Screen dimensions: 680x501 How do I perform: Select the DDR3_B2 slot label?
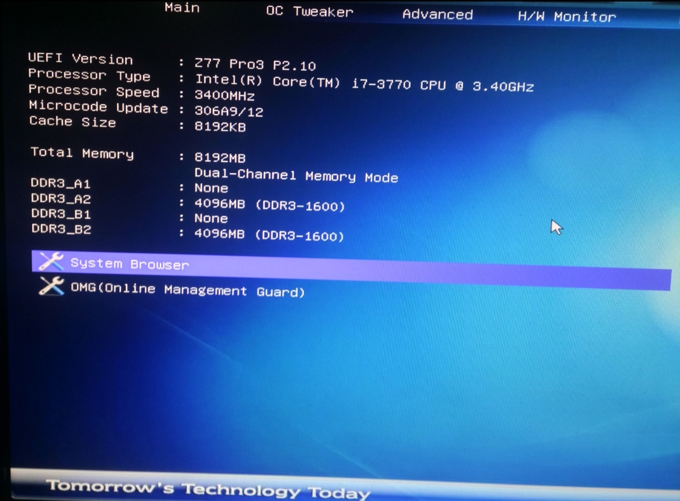61,229
